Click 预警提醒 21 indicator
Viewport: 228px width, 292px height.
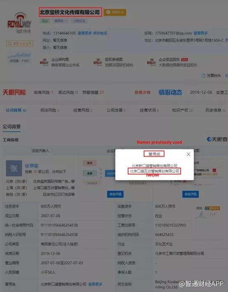pyautogui.click(x=93, y=92)
